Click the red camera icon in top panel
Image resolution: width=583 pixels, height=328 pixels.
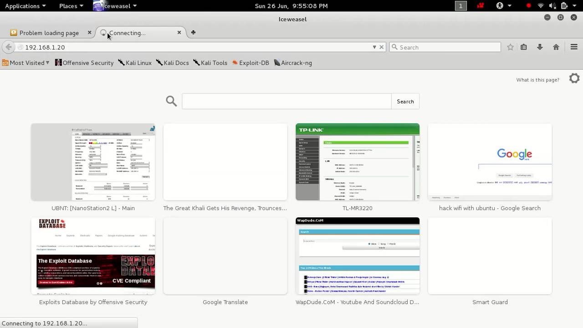pos(480,6)
